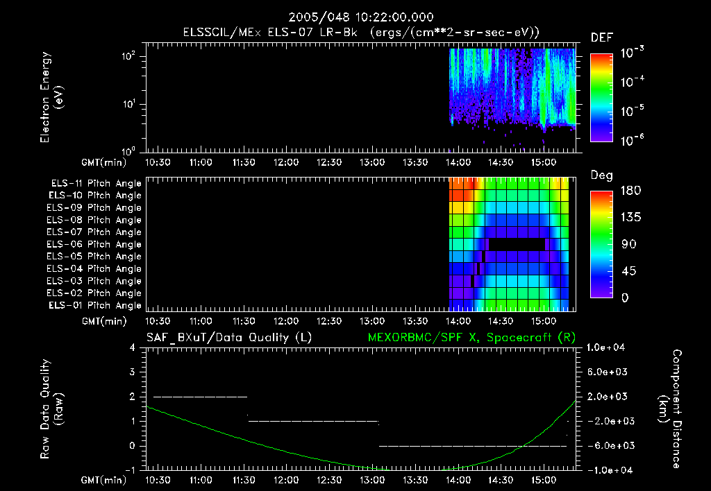Select the ELS-03 Pitch Angle row label

(94, 282)
